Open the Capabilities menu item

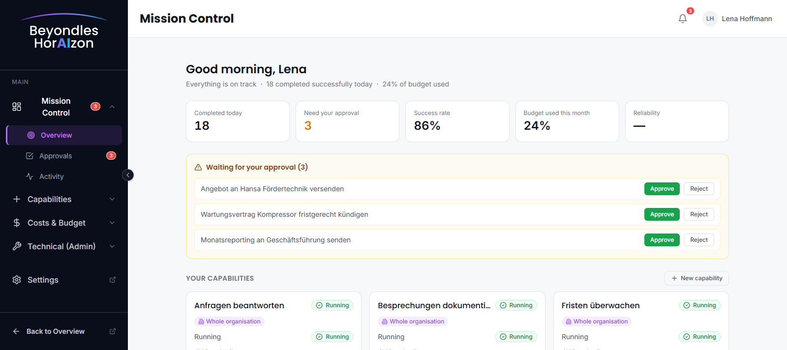(x=64, y=199)
